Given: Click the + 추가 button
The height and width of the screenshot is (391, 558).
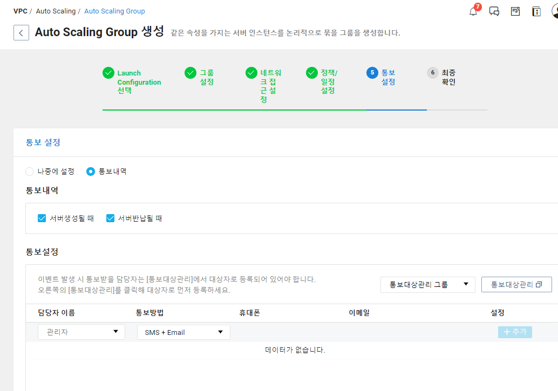Looking at the screenshot, I should (x=515, y=332).
